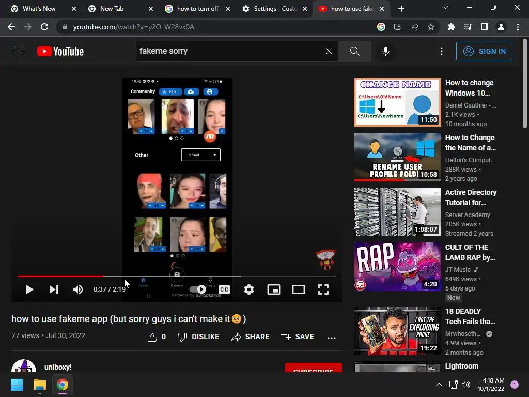Click the address bar URL
The height and width of the screenshot is (397, 529).
(x=134, y=27)
